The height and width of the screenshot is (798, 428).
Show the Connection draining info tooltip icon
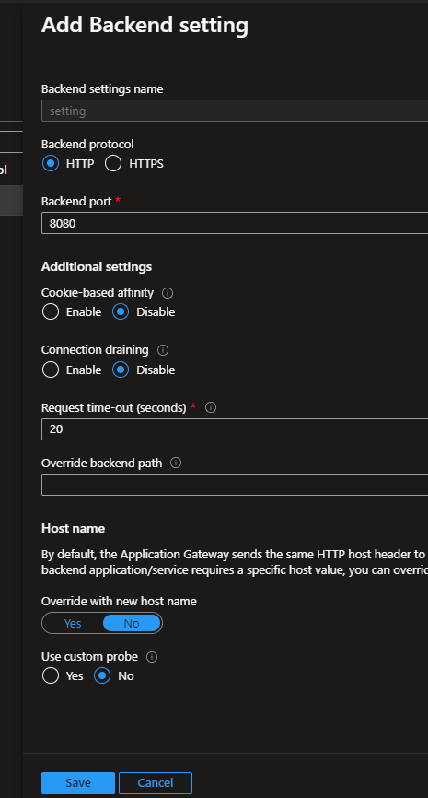163,350
